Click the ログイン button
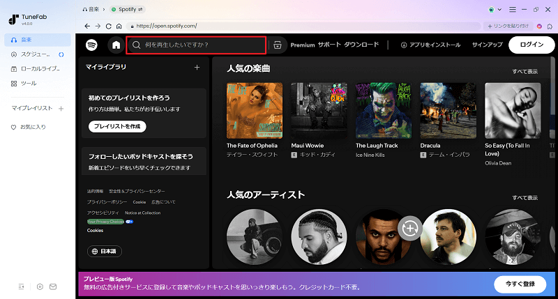The width and height of the screenshot is (558, 299). coord(531,45)
